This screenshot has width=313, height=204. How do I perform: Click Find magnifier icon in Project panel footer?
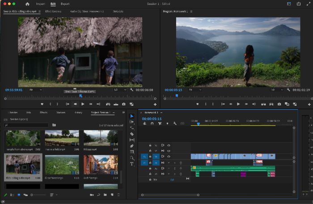pos(98,195)
